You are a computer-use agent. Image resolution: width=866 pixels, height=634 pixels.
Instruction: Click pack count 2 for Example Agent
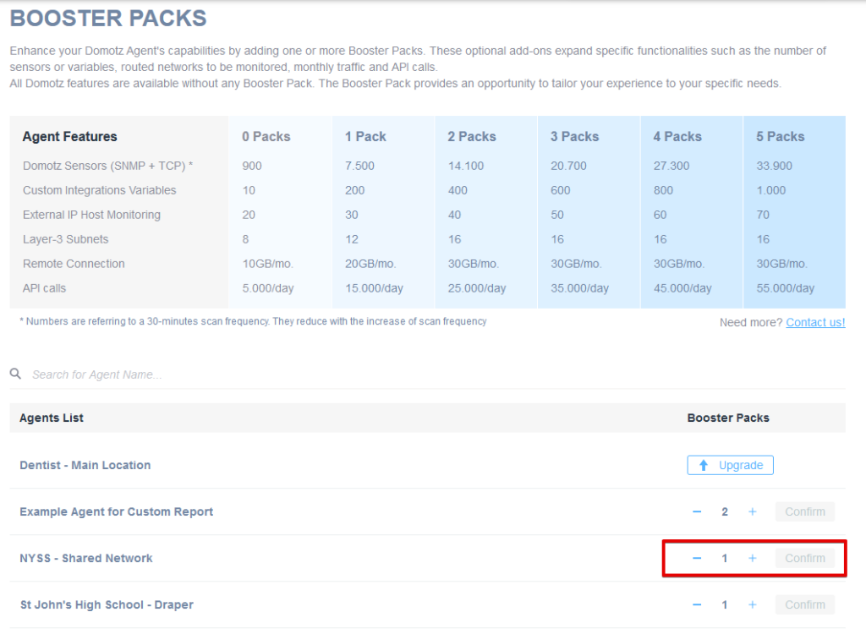[x=725, y=512]
